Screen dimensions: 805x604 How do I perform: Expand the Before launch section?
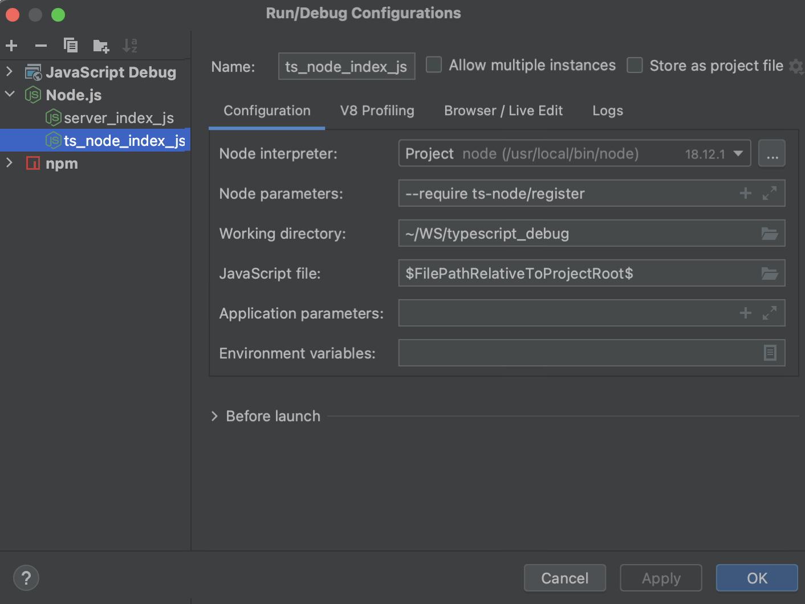pos(214,417)
